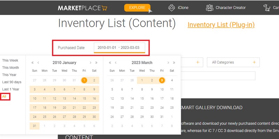This screenshot has width=279, height=139.
Task: Select the Last 90 days preset
Action: [12, 82]
